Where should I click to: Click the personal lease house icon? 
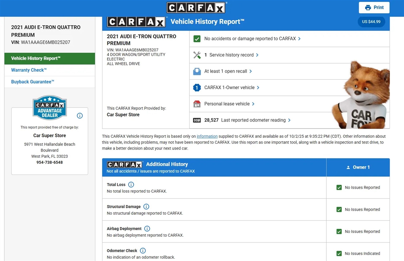(x=197, y=104)
